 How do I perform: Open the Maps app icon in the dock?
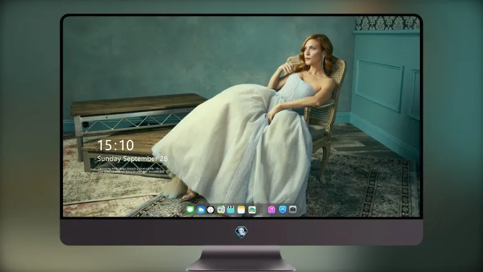tap(221, 209)
